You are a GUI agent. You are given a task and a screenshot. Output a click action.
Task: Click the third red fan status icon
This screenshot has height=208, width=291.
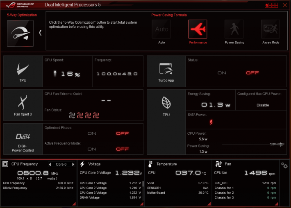(88, 115)
